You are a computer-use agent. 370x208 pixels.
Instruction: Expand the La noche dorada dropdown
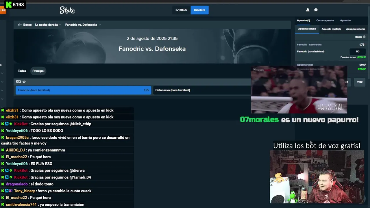pyautogui.click(x=48, y=25)
